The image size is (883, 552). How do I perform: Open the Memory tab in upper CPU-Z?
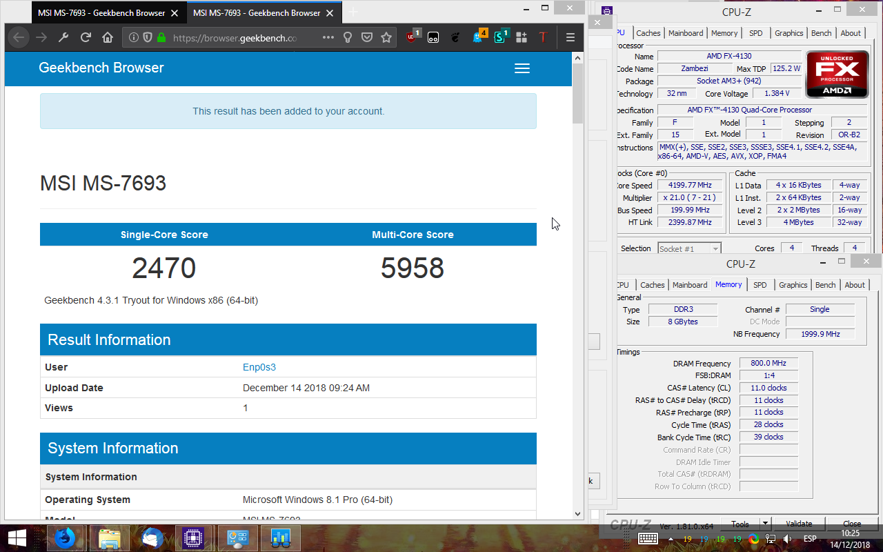coord(724,33)
